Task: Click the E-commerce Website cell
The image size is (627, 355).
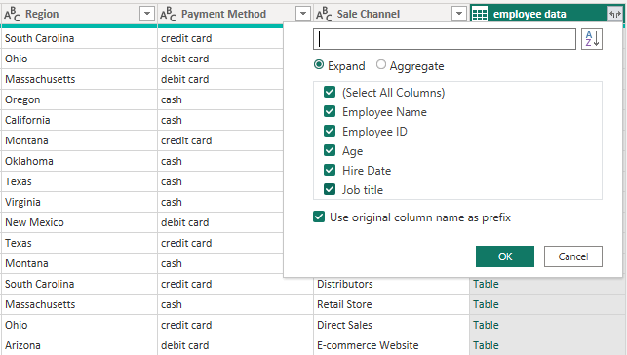Action: click(391, 345)
